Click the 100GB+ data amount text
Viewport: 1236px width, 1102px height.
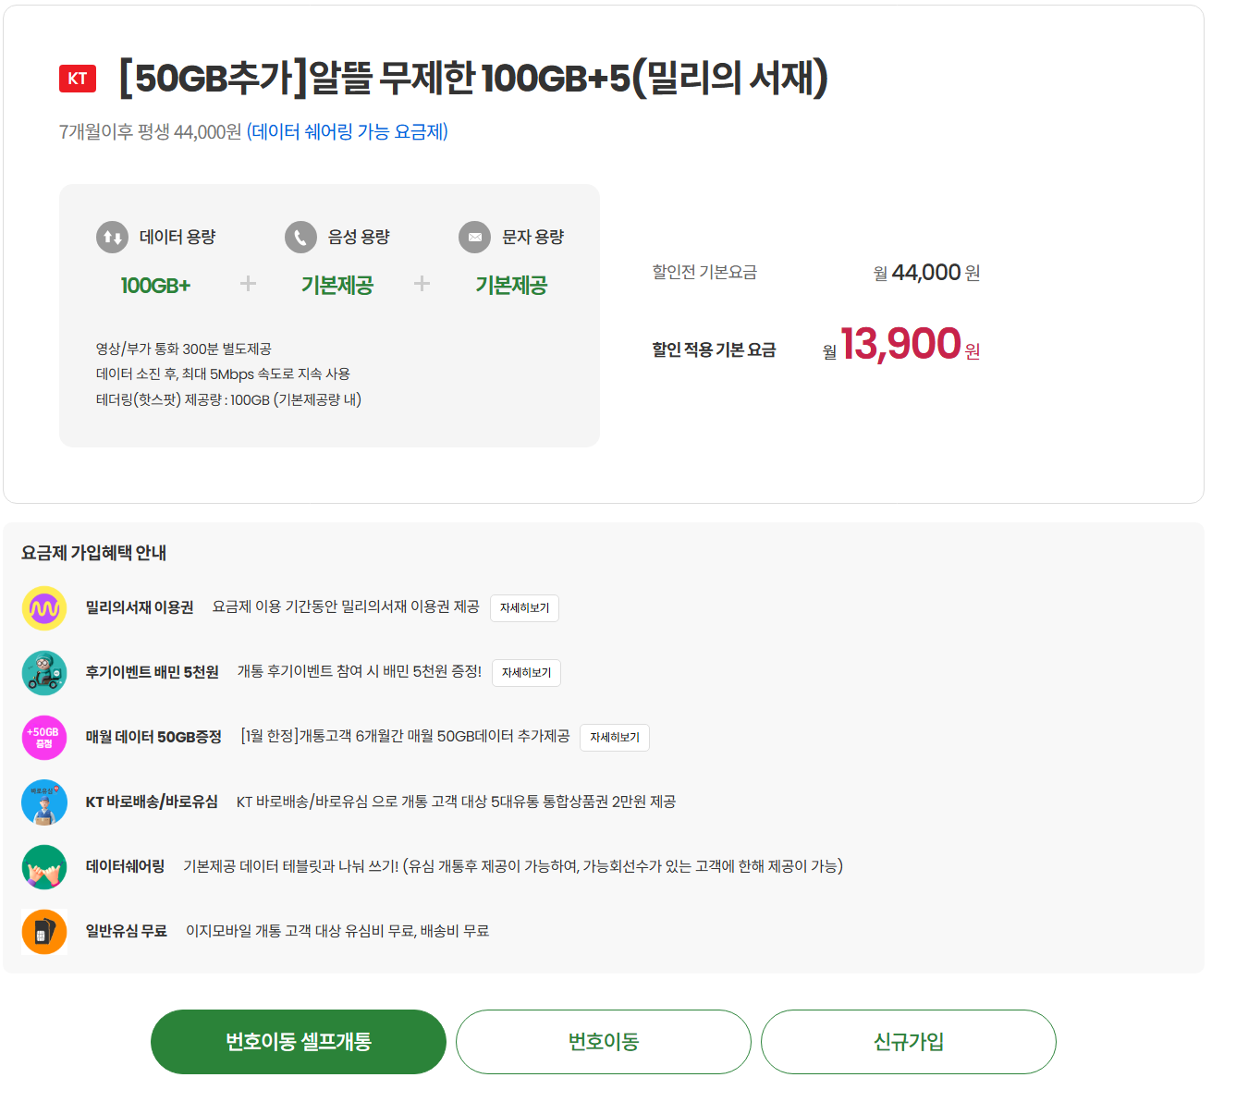(x=155, y=286)
